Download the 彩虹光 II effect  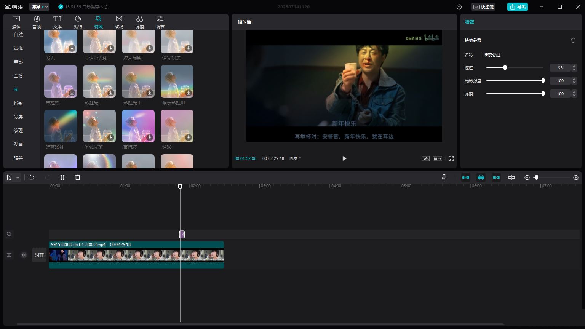tap(150, 93)
